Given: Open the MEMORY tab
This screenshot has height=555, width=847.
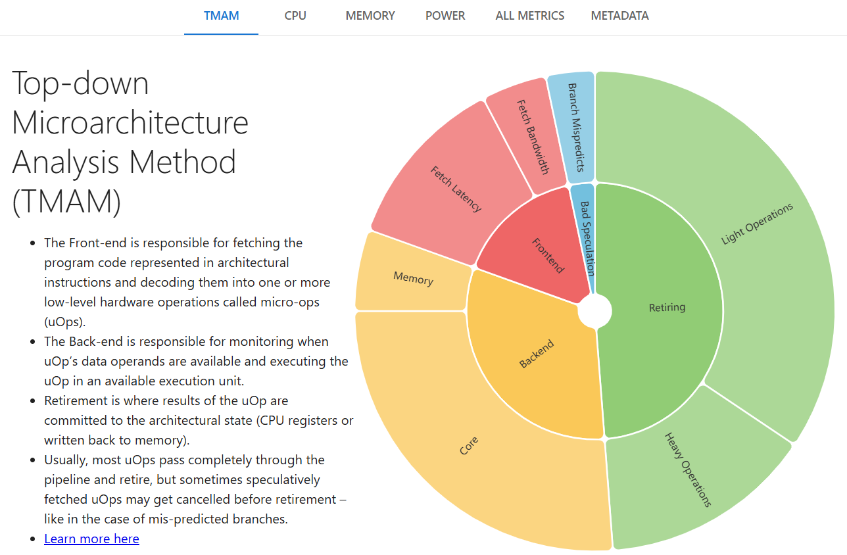Looking at the screenshot, I should 370,16.
